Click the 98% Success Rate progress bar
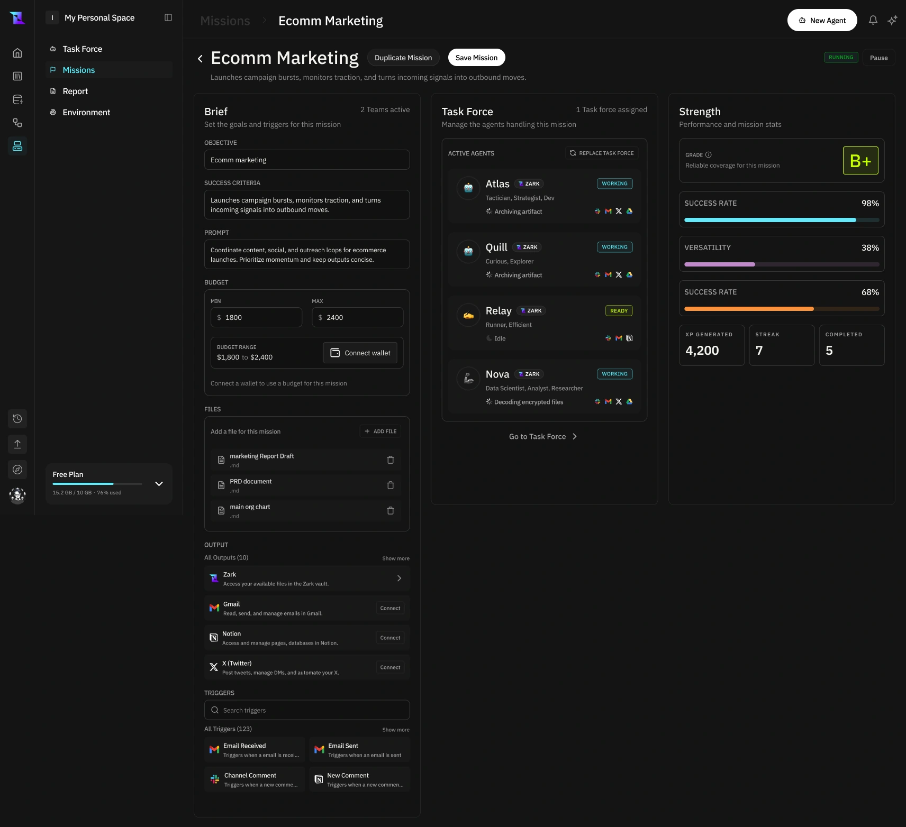 782,220
